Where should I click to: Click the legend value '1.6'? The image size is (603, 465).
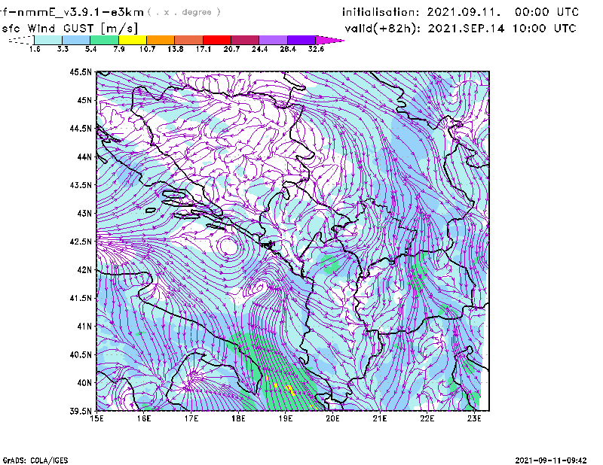click(35, 49)
